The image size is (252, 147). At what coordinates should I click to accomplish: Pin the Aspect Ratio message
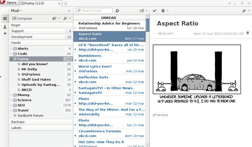[x=248, y=33]
